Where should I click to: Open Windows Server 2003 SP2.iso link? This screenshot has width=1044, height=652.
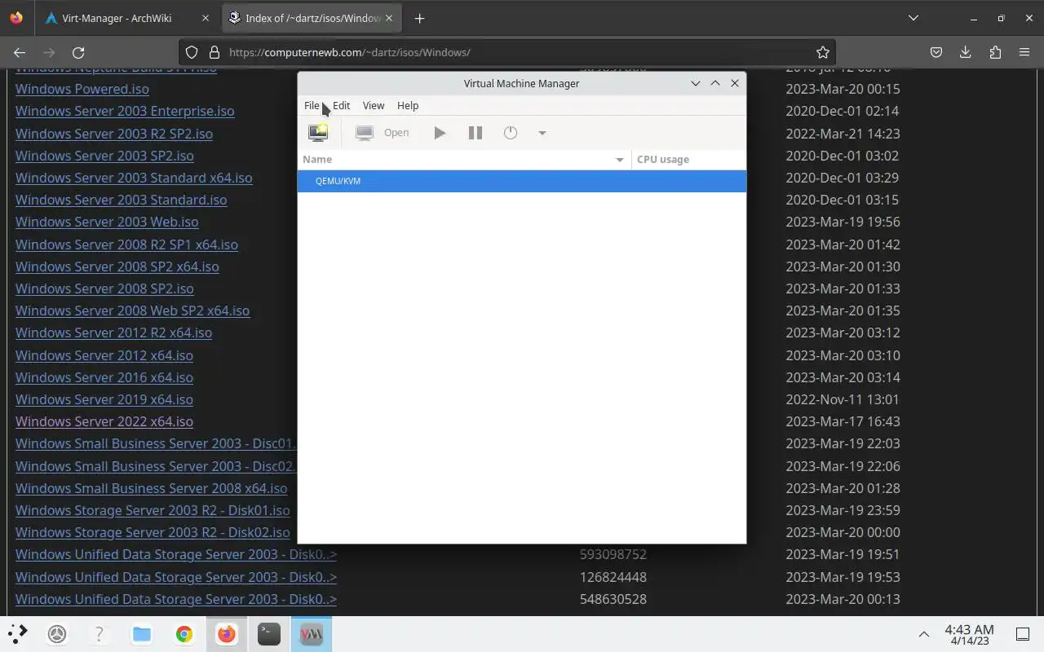tap(104, 156)
